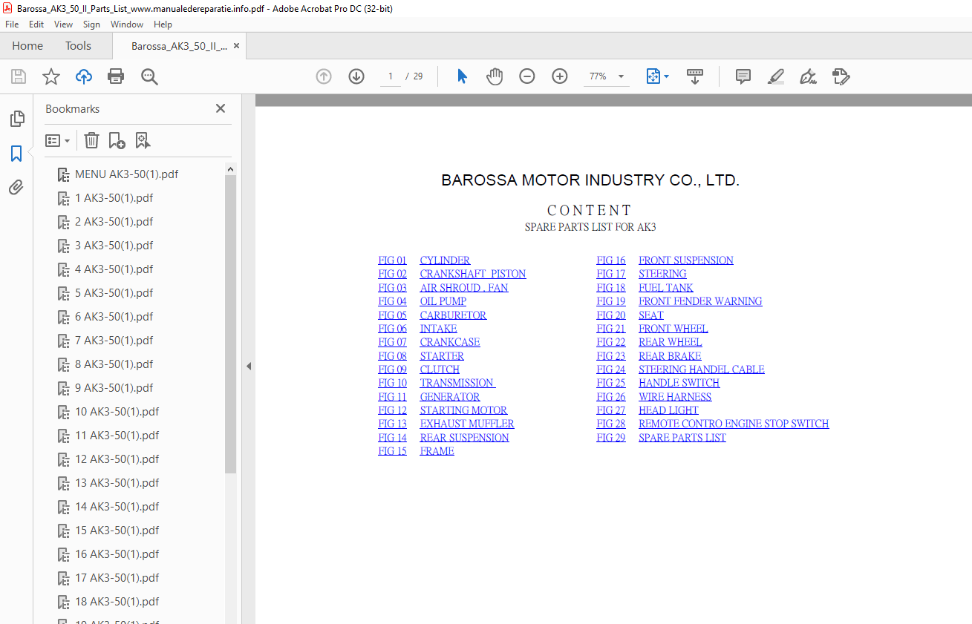972x624 pixels.
Task: Select bookmark 18 AK3-50(1).pdf
Action: click(x=117, y=602)
